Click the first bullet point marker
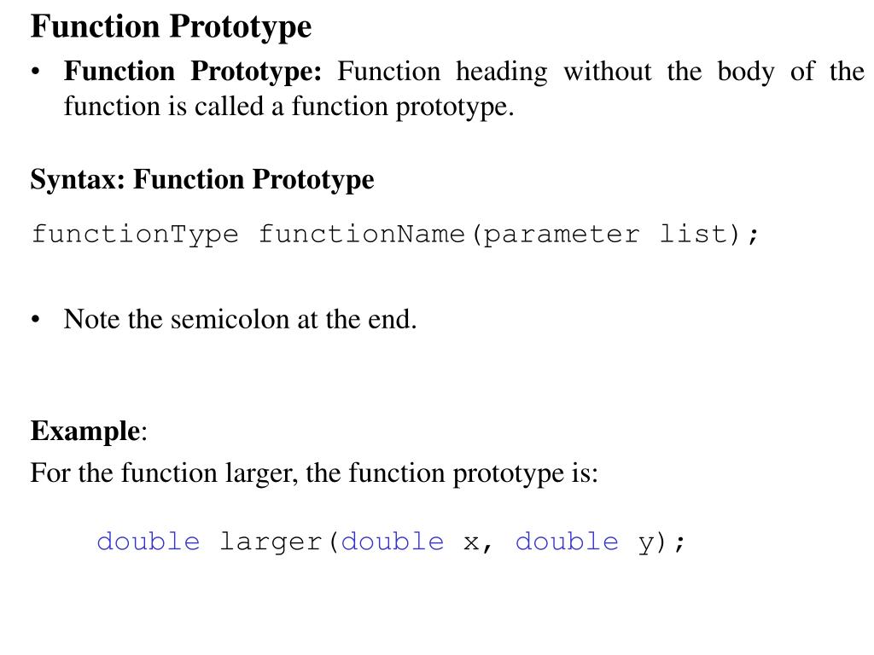 pos(35,72)
